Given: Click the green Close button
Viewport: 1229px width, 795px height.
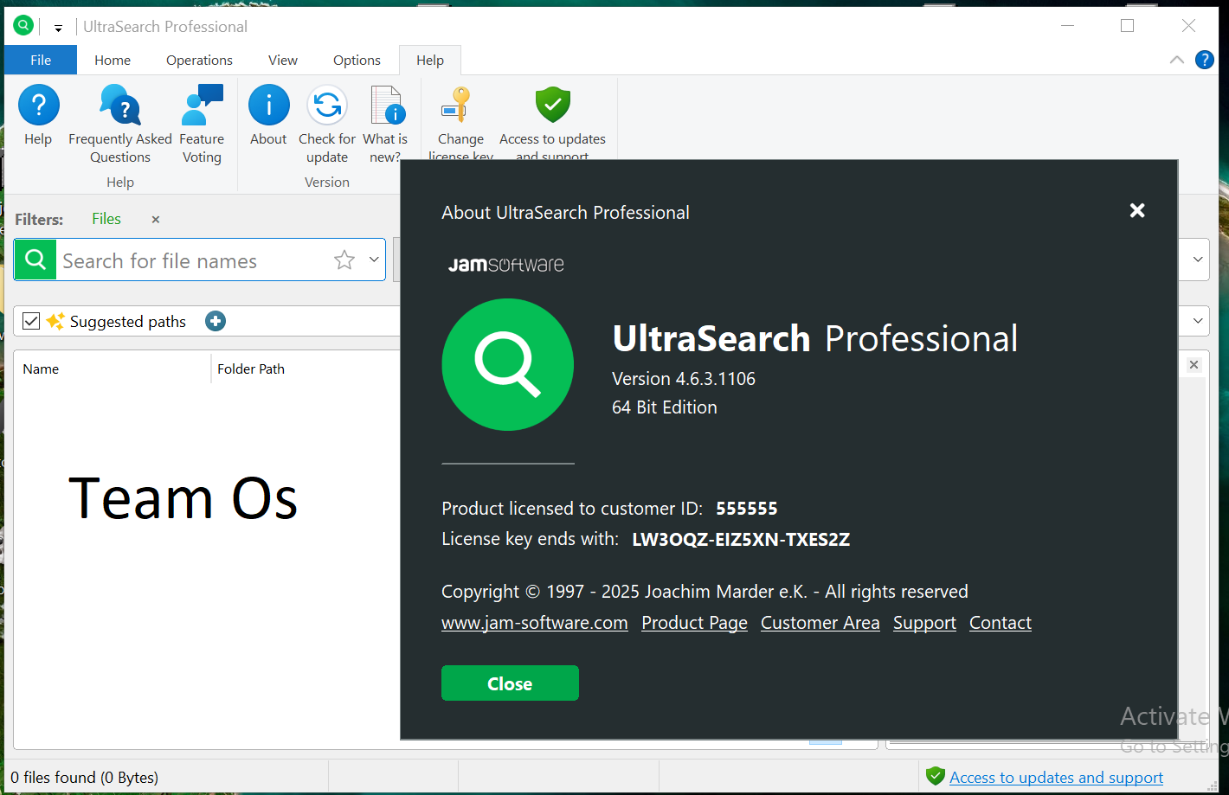Looking at the screenshot, I should click(510, 683).
